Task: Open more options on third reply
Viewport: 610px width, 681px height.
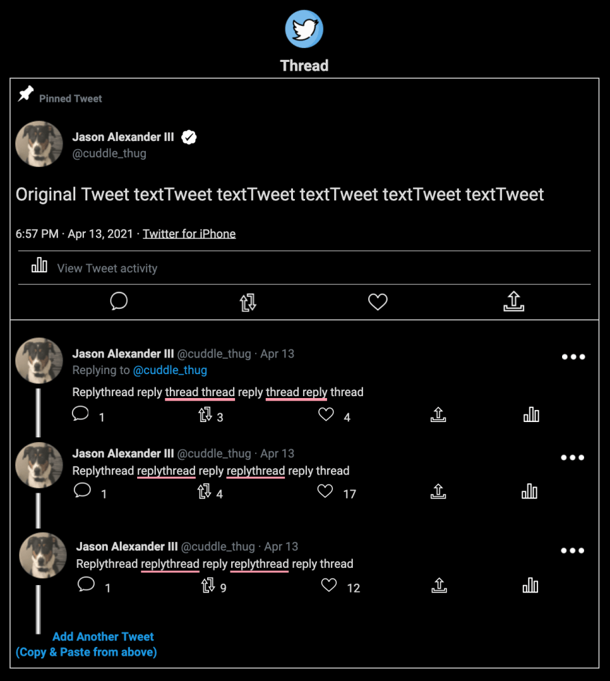Action: 573,551
